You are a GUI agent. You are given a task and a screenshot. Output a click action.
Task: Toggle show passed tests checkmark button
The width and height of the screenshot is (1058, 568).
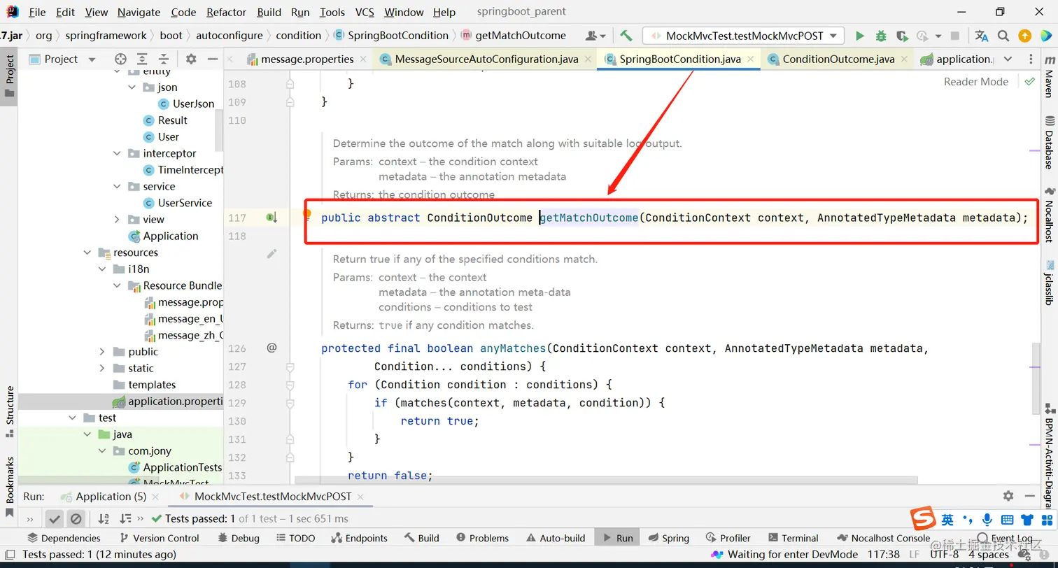tap(54, 519)
